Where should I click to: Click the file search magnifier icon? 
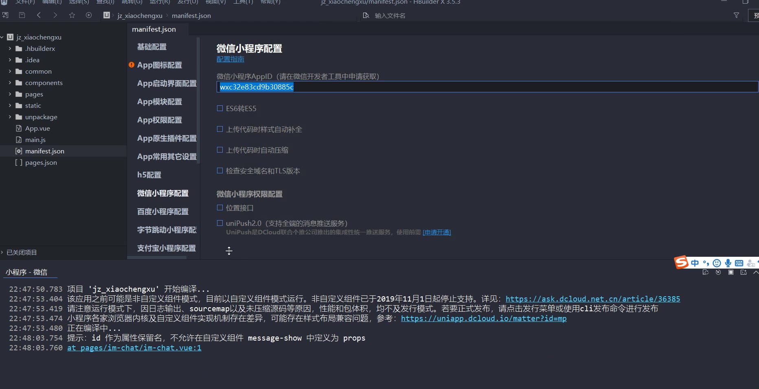[x=366, y=15]
